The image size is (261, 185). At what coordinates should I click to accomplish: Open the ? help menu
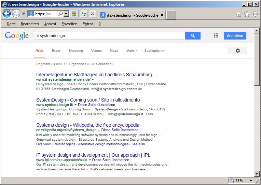click(100, 24)
